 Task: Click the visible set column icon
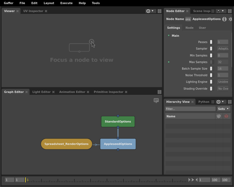(x=219, y=116)
